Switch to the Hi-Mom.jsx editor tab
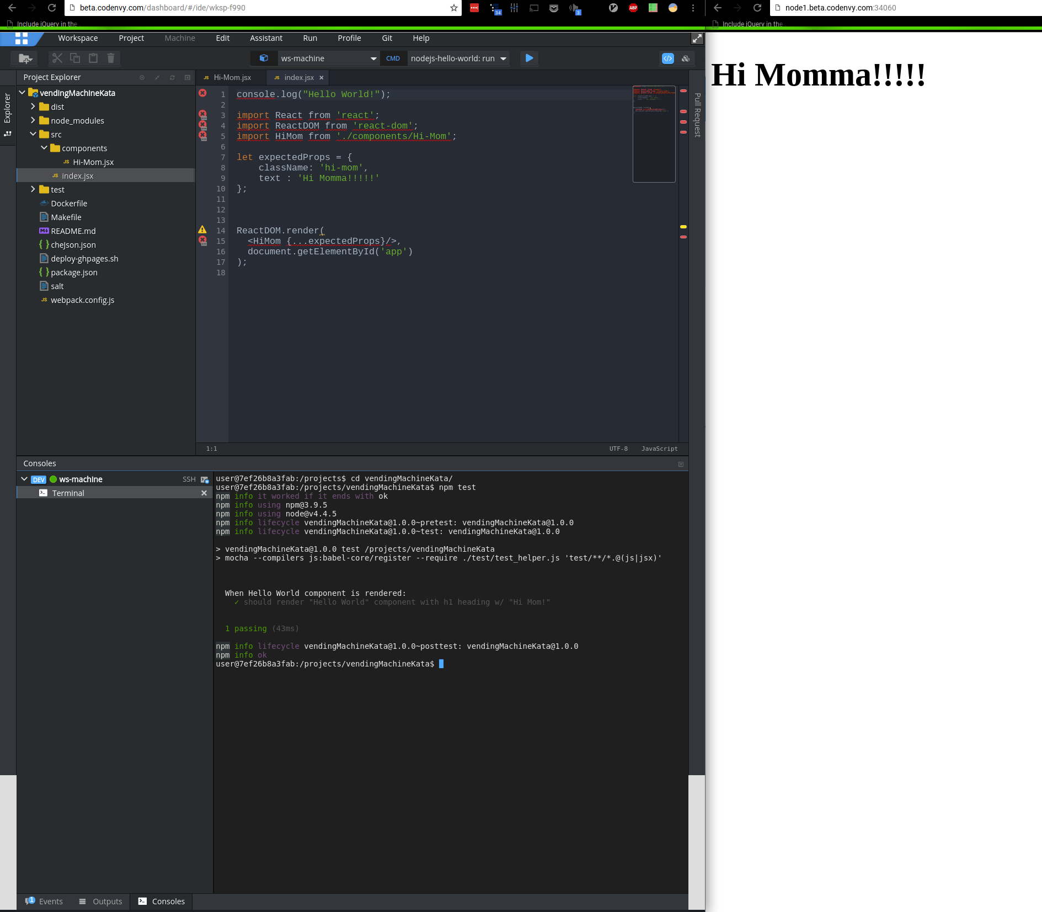The image size is (1042, 912). point(232,77)
